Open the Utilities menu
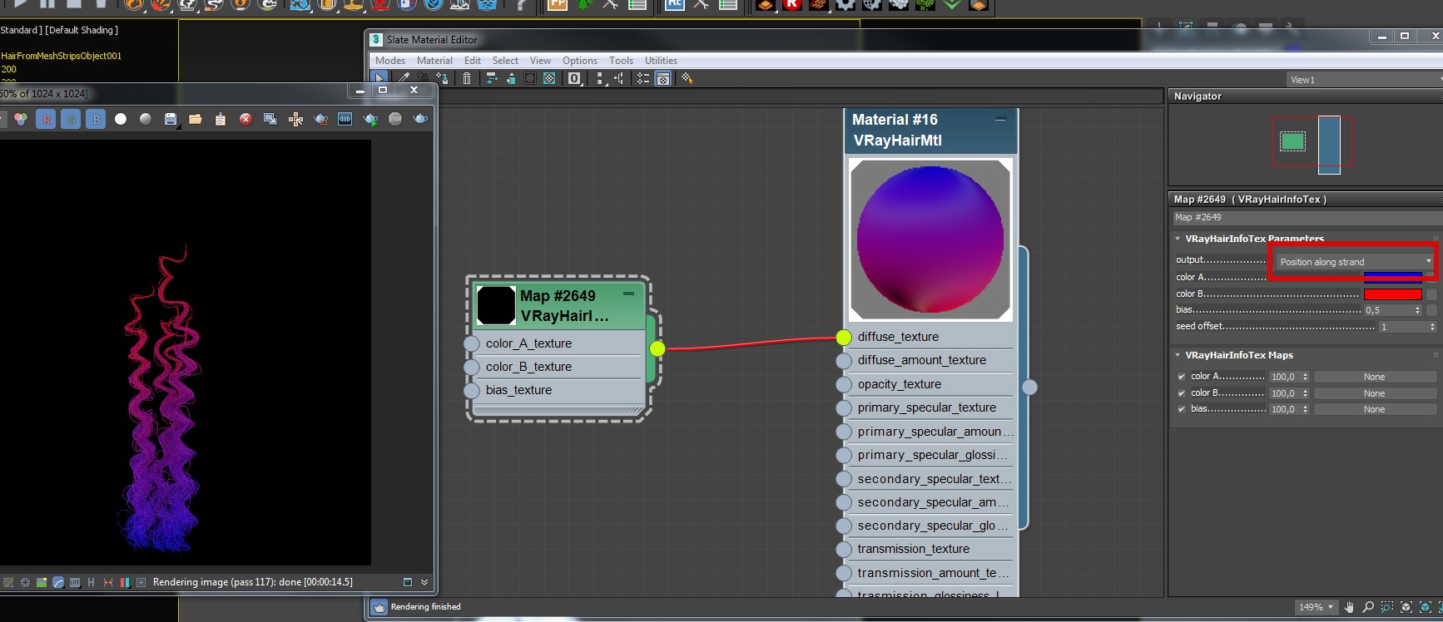Viewport: 1443px width, 622px height. [661, 61]
